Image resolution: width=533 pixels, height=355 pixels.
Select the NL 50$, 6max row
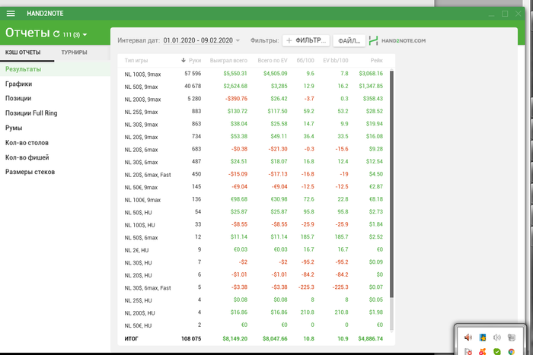(x=254, y=237)
